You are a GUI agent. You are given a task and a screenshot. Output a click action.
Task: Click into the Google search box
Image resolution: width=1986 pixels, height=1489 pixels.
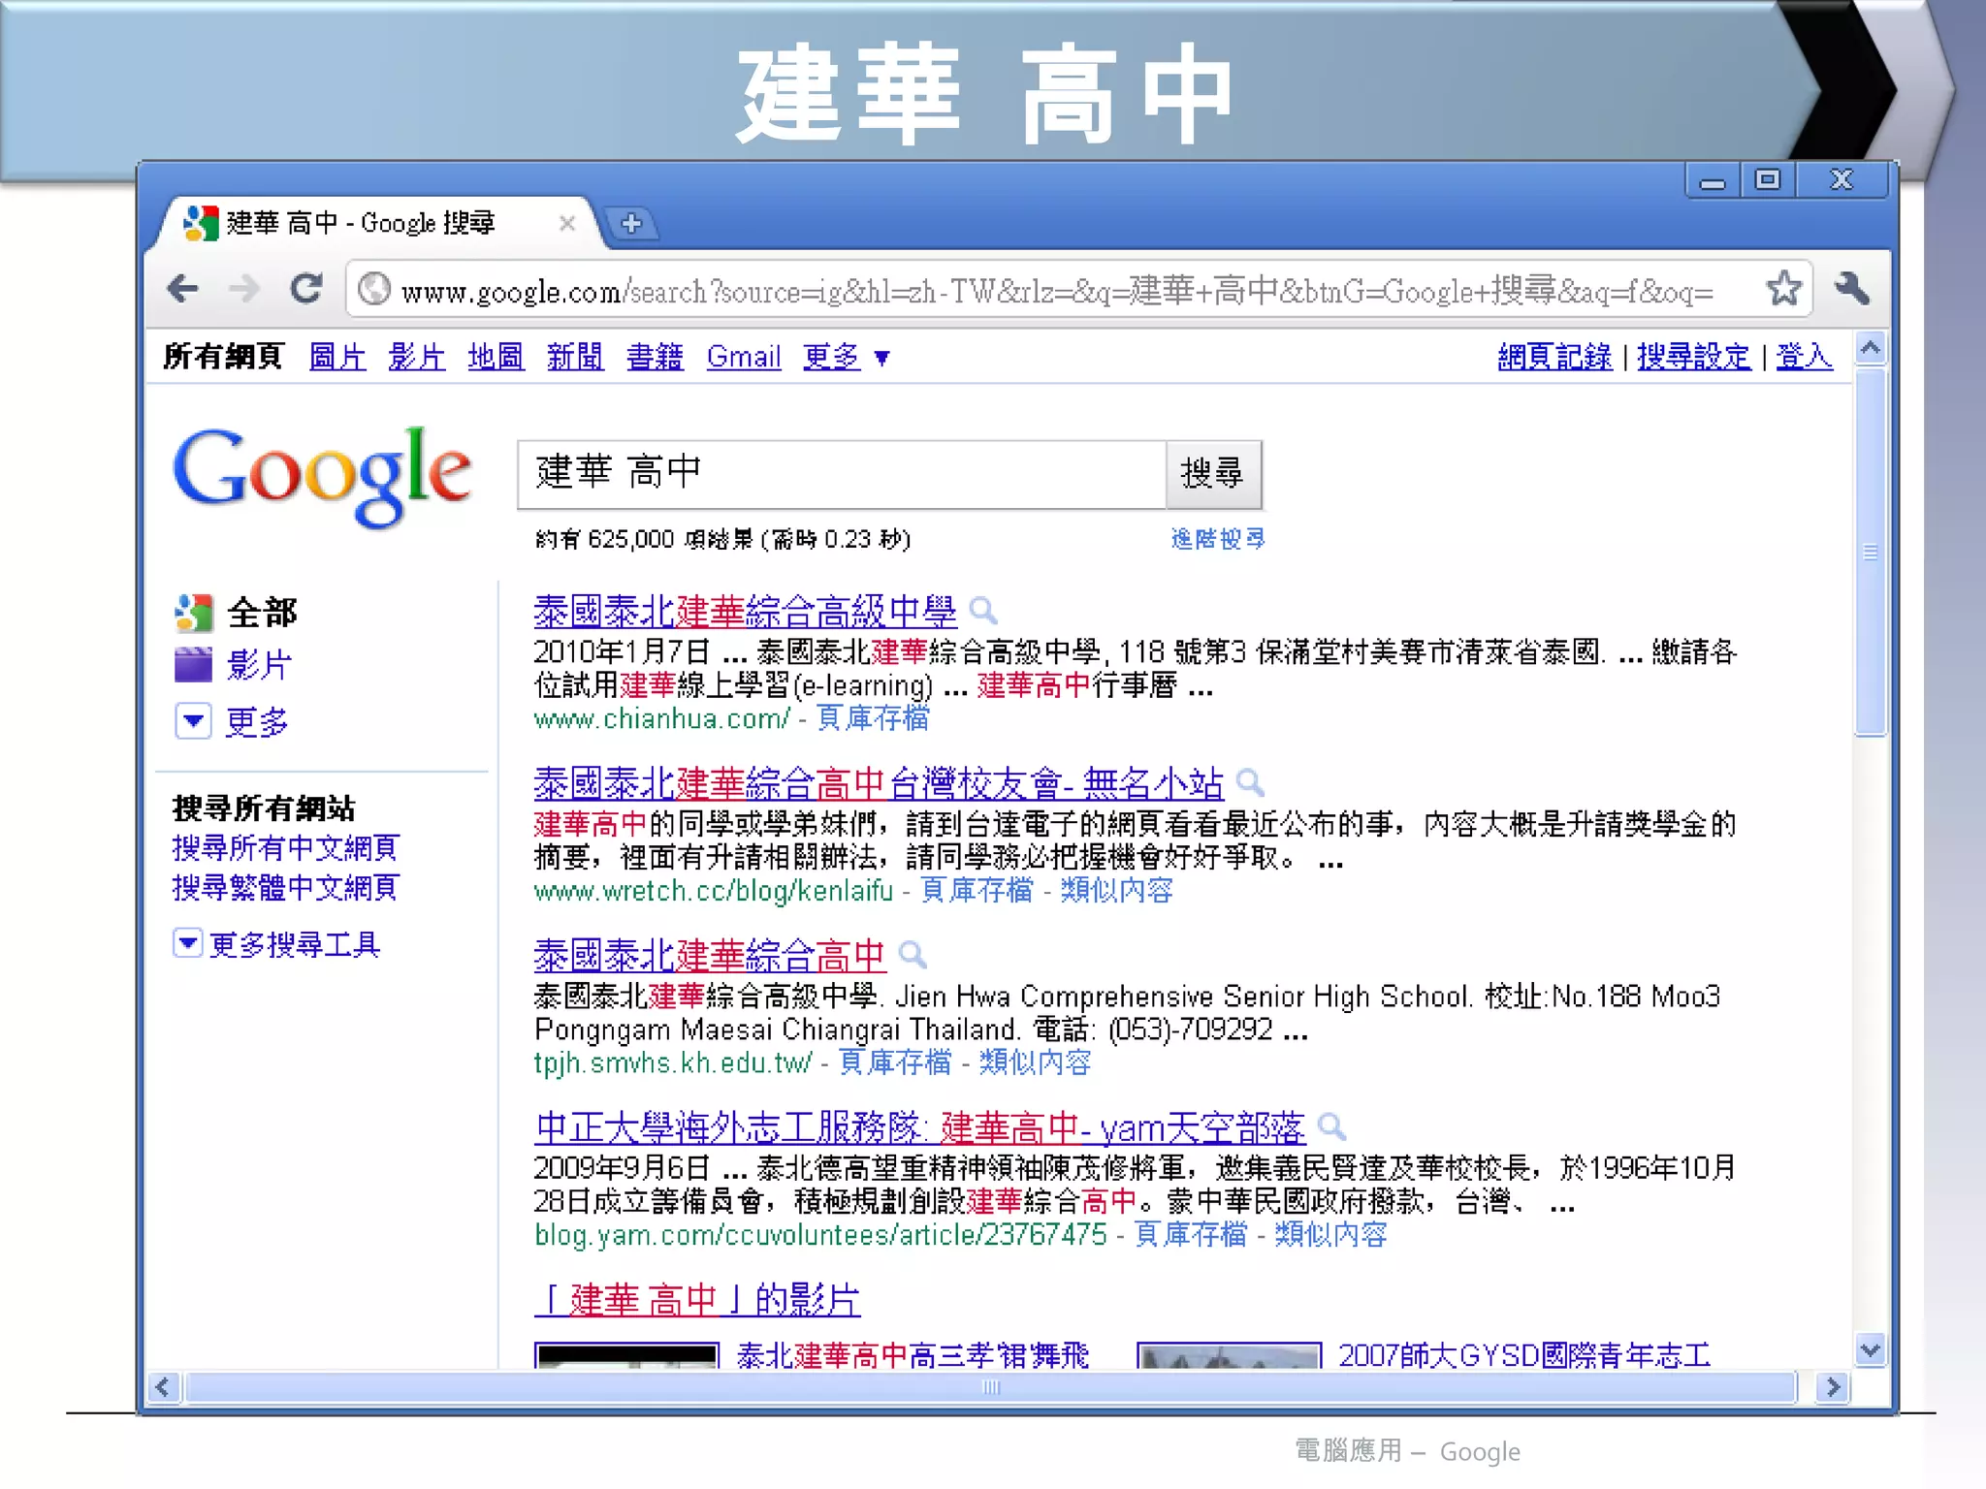[842, 474]
